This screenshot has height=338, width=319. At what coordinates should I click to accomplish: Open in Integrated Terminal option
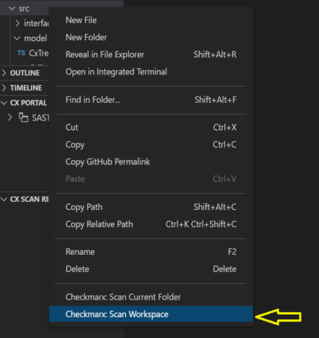pyautogui.click(x=151, y=72)
